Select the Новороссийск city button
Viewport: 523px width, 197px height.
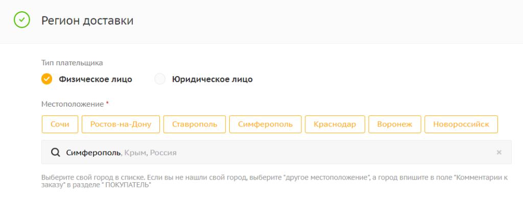pos(461,125)
